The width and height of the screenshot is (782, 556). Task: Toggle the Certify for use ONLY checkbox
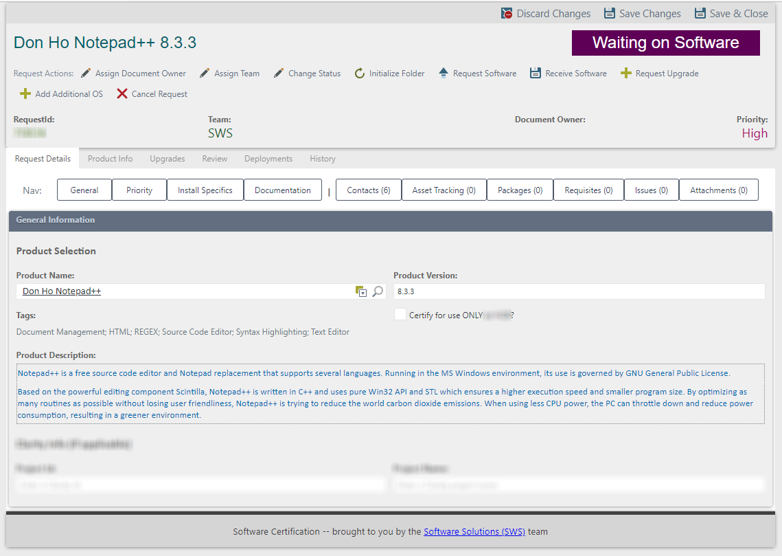click(400, 315)
